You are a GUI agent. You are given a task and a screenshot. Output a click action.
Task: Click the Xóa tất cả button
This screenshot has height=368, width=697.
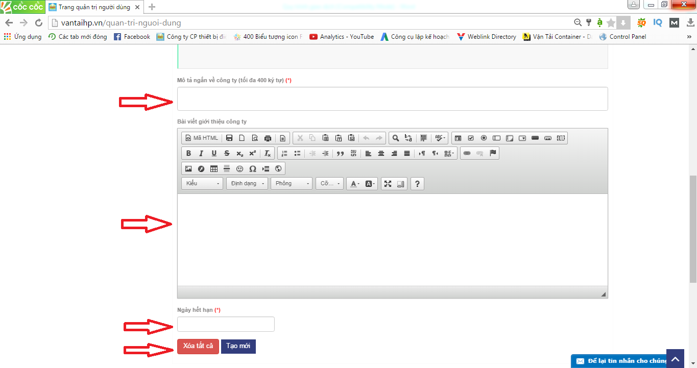(198, 346)
